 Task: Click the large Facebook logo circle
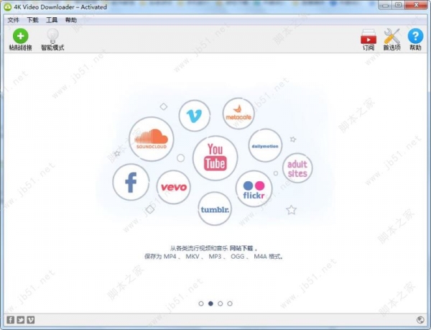[x=131, y=182]
